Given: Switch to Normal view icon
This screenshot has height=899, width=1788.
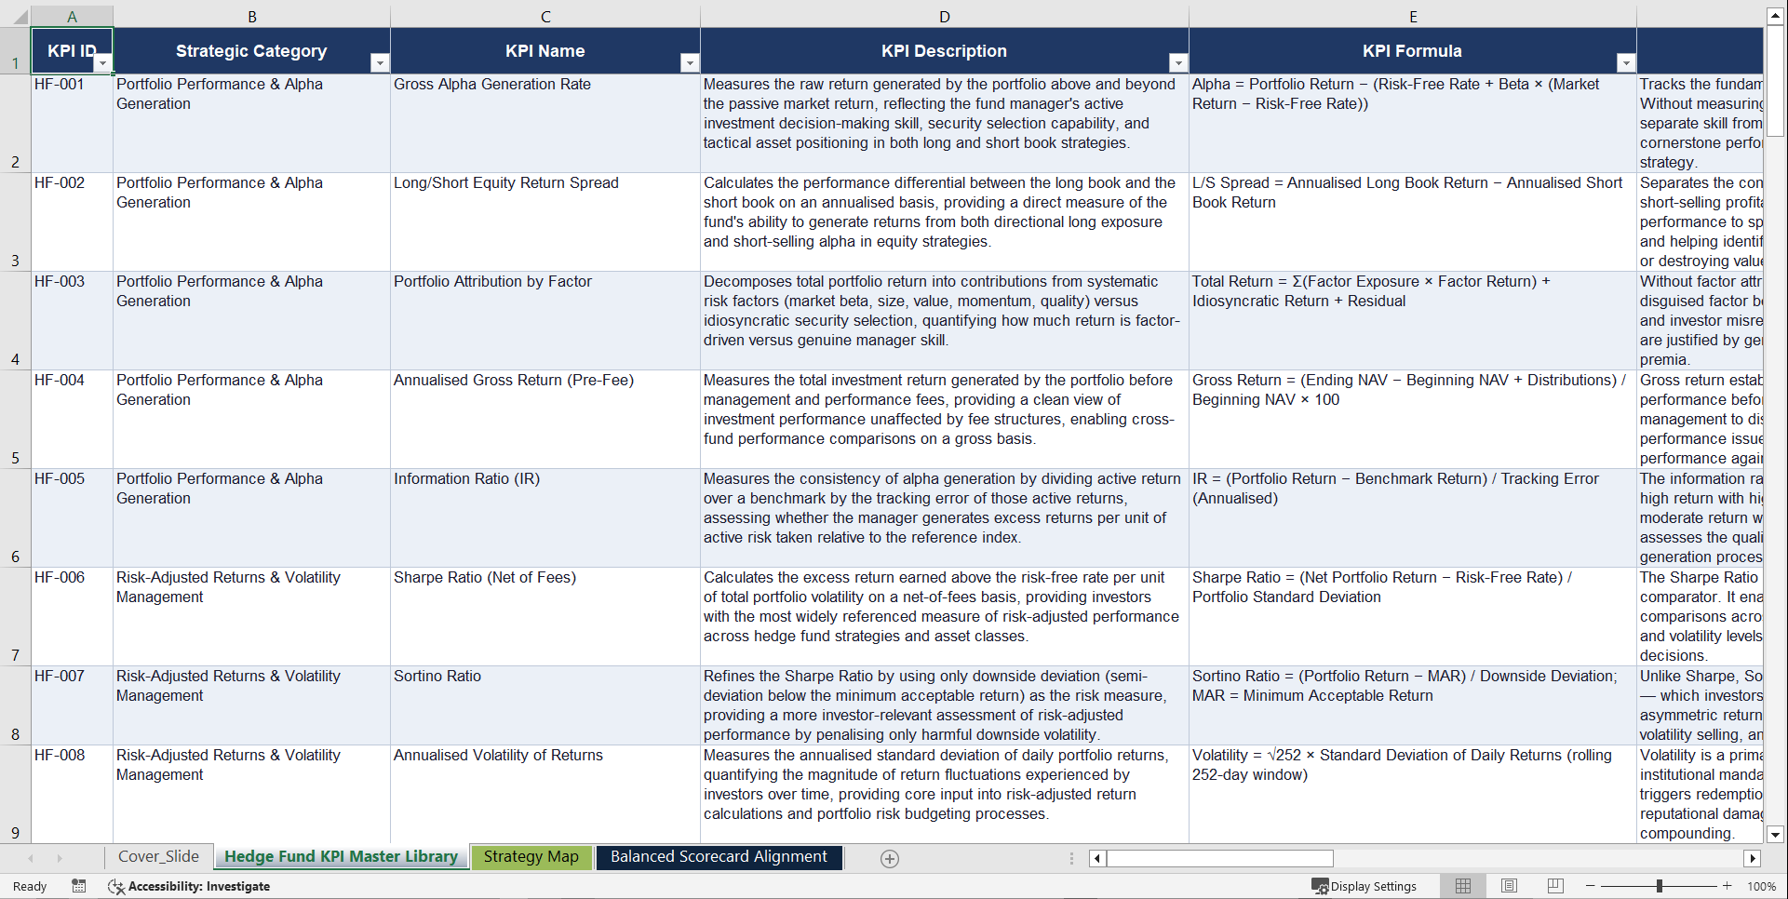Looking at the screenshot, I should (x=1463, y=886).
